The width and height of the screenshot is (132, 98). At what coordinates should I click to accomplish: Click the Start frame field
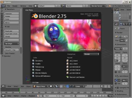tap(51, 96)
